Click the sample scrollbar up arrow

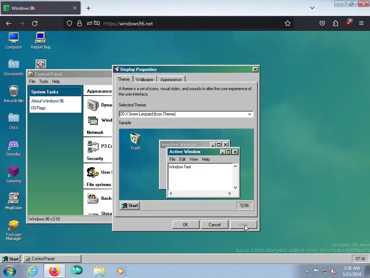pos(235,166)
